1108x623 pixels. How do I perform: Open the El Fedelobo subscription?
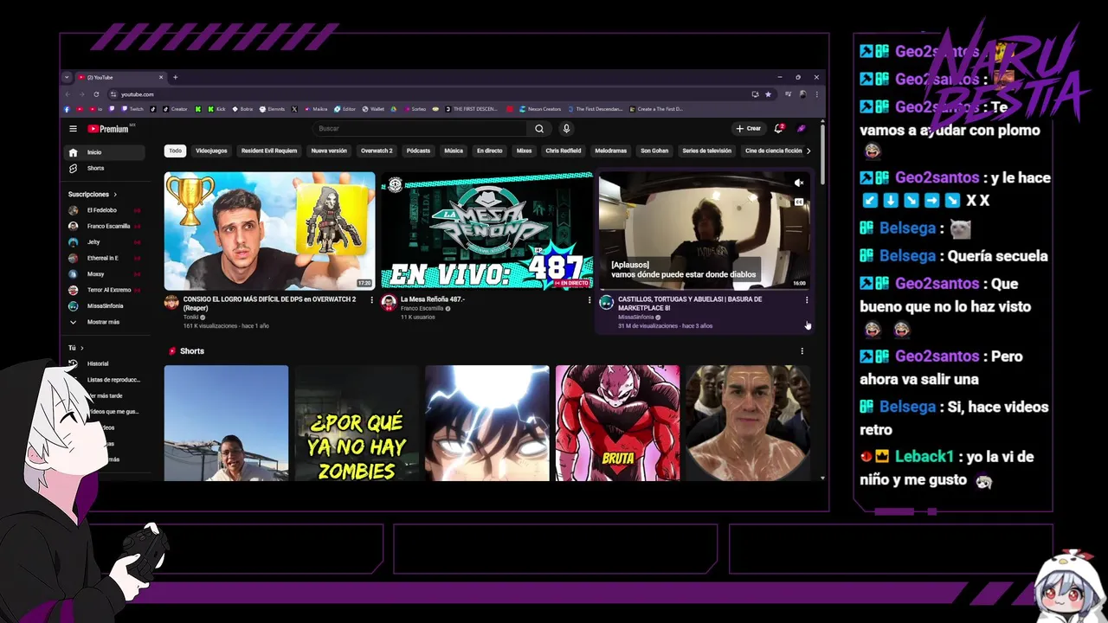click(105, 210)
